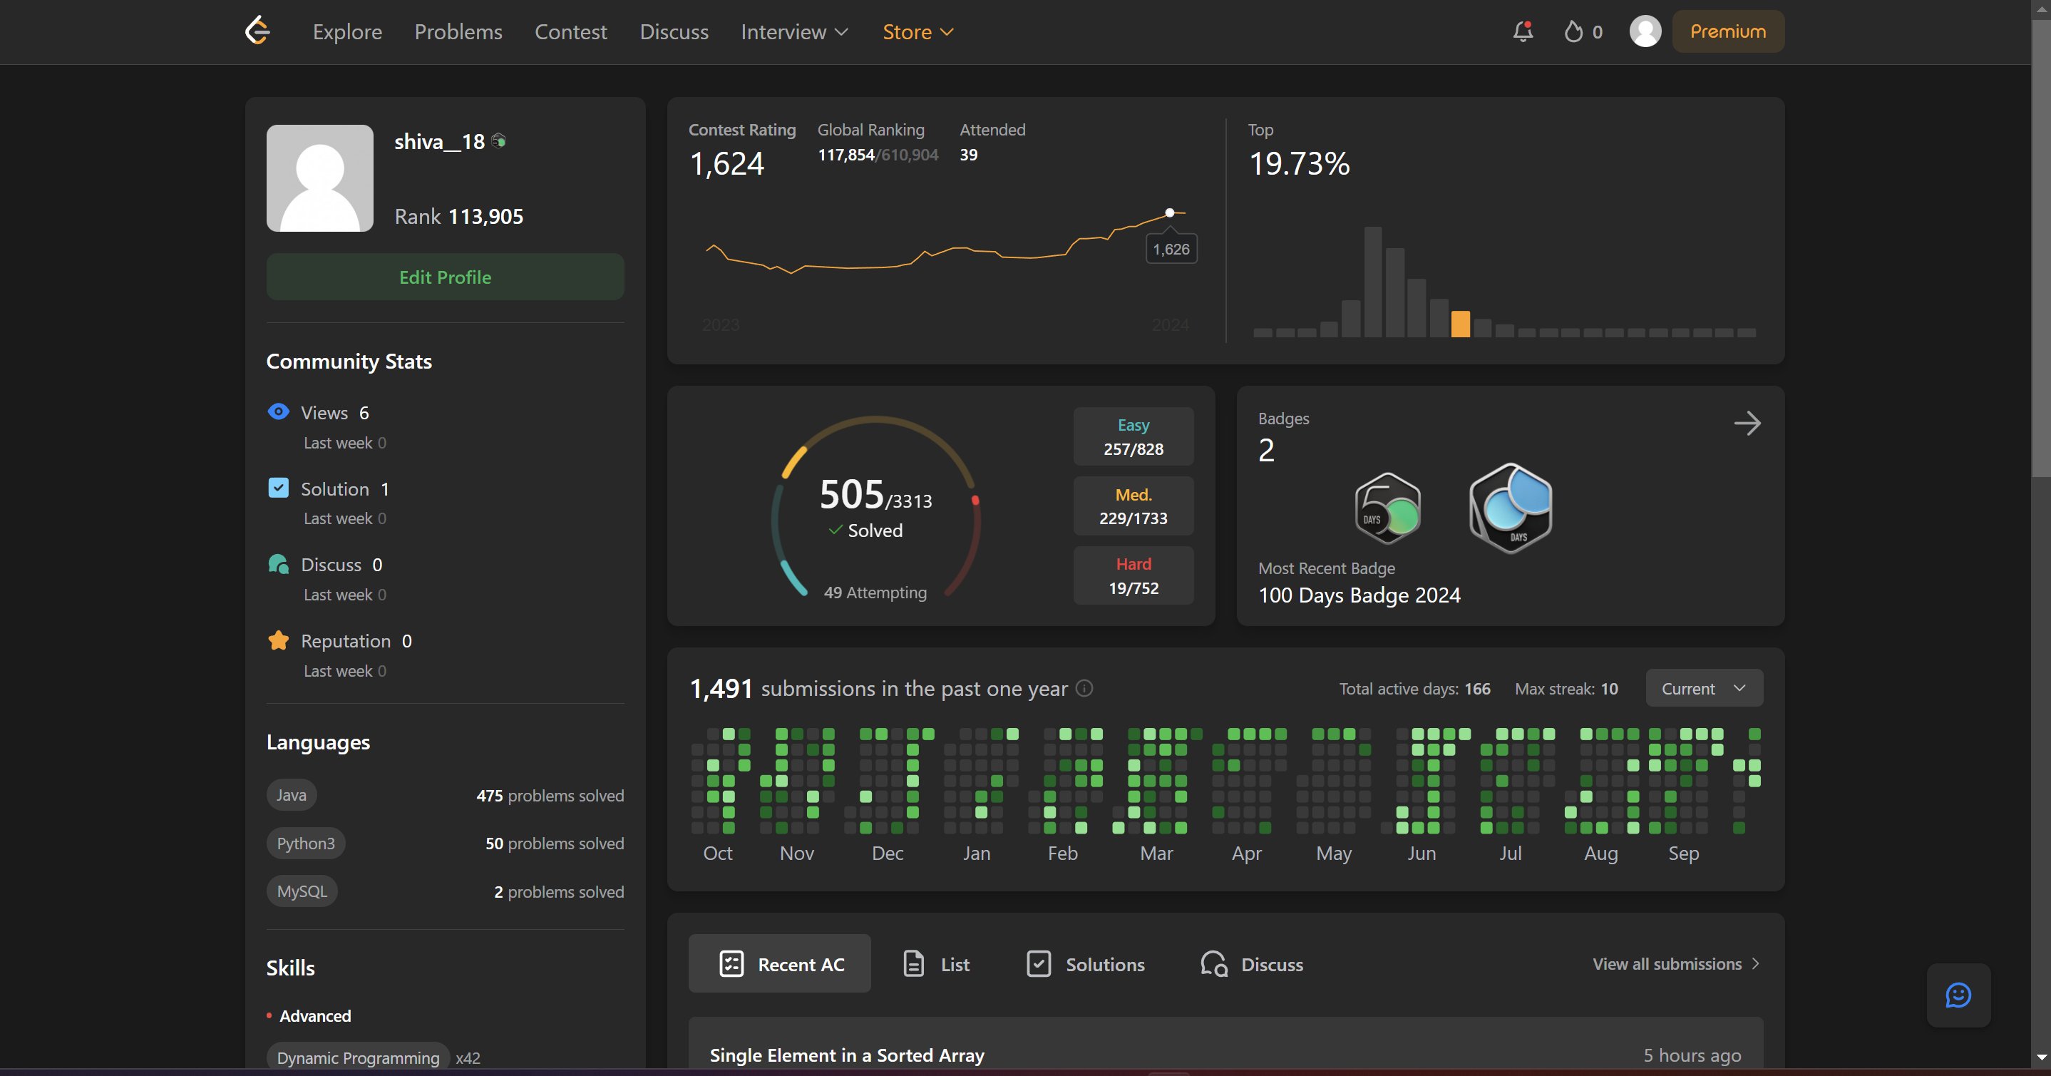Screen dimensions: 2051x1076
Task: Expand the Interview dropdown menu
Action: pyautogui.click(x=793, y=32)
